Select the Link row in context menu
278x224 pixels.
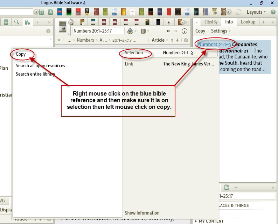coord(169,64)
